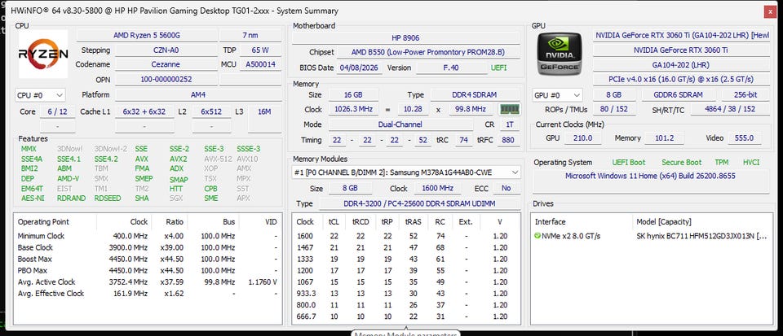This screenshot has height=336, width=783.
Task: Click the ECC No field
Action: coord(507,189)
